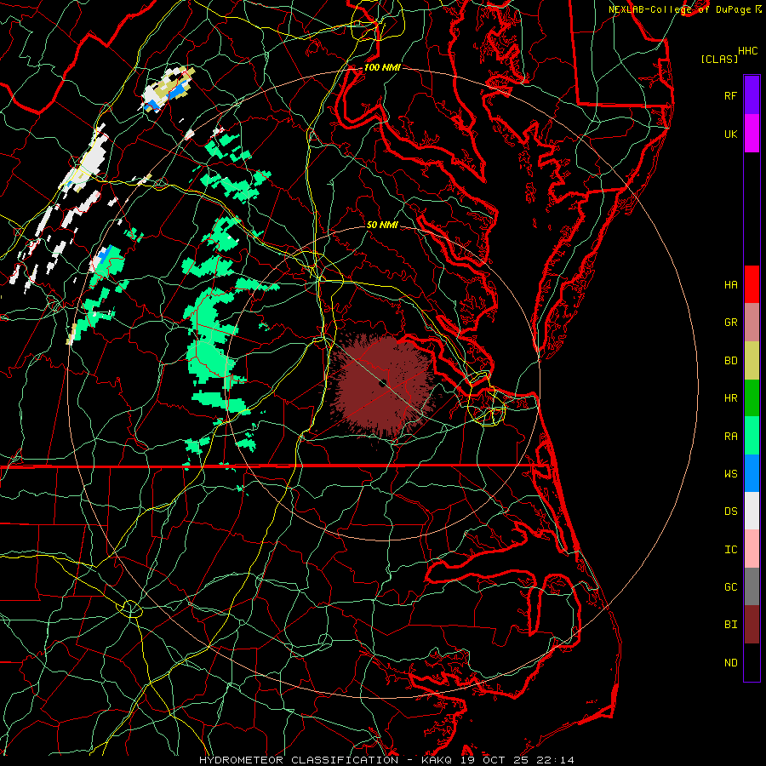Click the GR legend label

pos(731,323)
